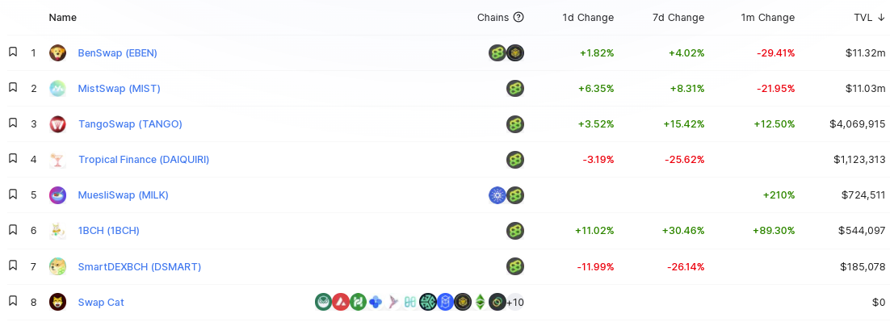Click the BenSwap lion logo icon
This screenshot has height=322, width=890.
coord(57,53)
